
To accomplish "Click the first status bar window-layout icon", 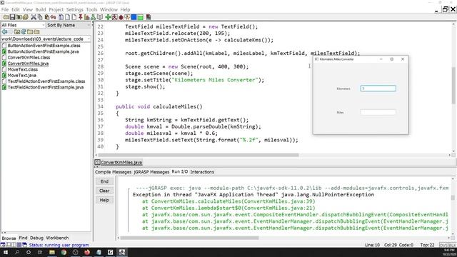I will click(x=3, y=245).
